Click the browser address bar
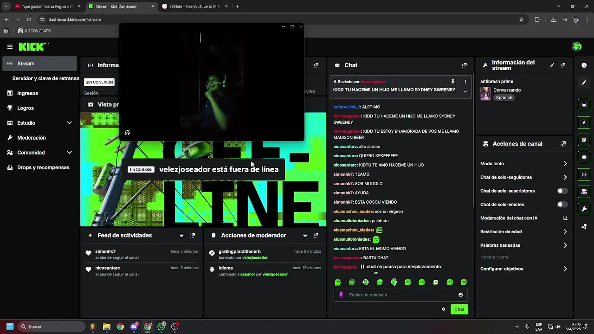This screenshot has width=594, height=334. pos(278,19)
